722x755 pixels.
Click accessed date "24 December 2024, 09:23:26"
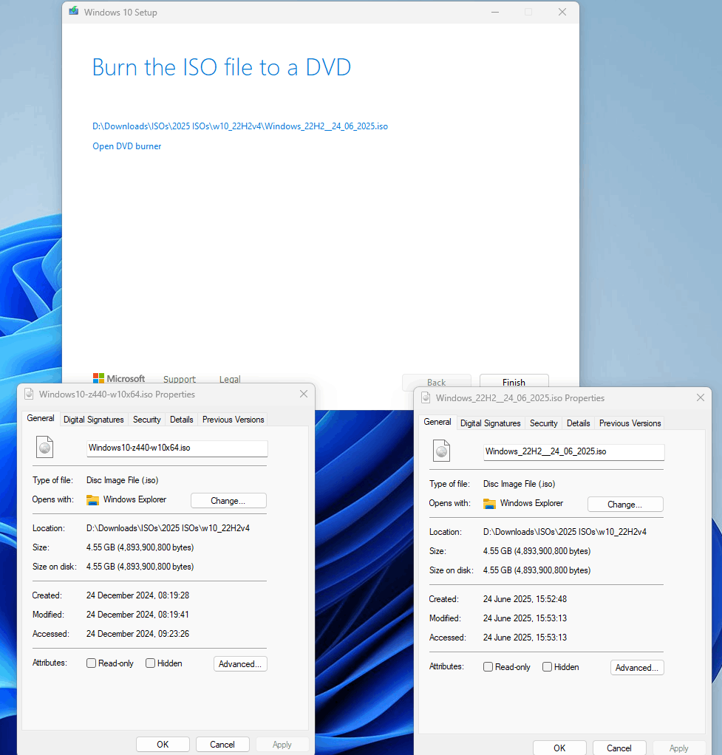(137, 634)
